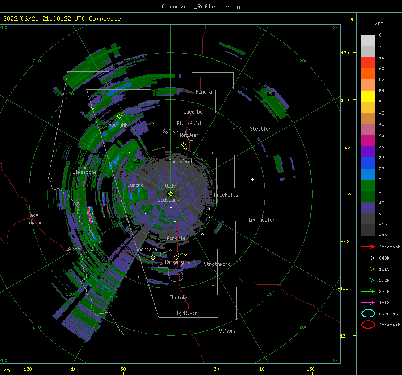Click the yellow diamond marker above RockyMH

click(x=119, y=116)
